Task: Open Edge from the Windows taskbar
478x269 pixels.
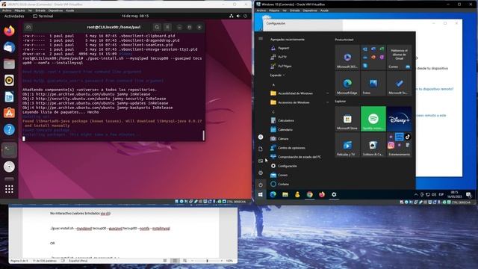Action: coord(273,194)
